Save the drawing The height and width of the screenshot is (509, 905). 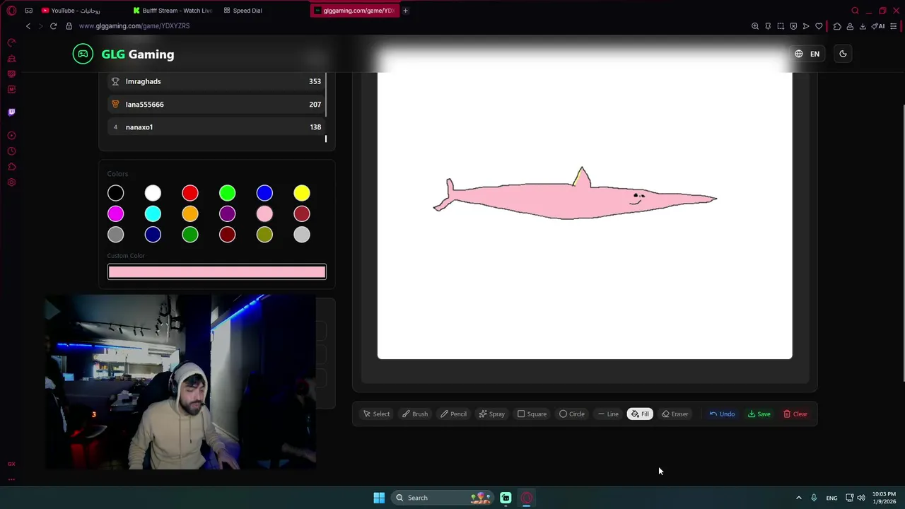(759, 414)
